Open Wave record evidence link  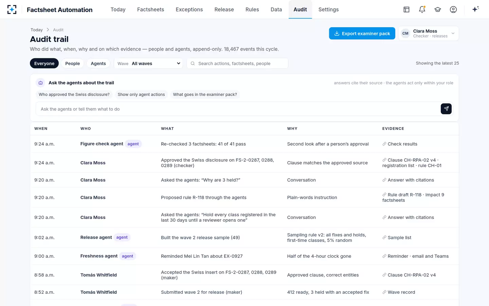pos(399,292)
